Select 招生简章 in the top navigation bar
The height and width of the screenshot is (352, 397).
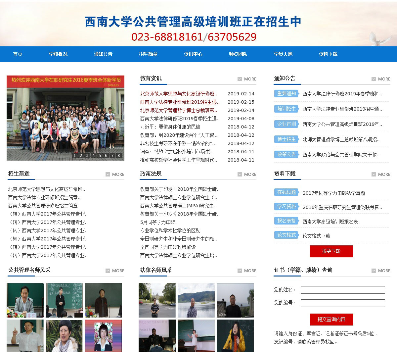click(x=148, y=54)
